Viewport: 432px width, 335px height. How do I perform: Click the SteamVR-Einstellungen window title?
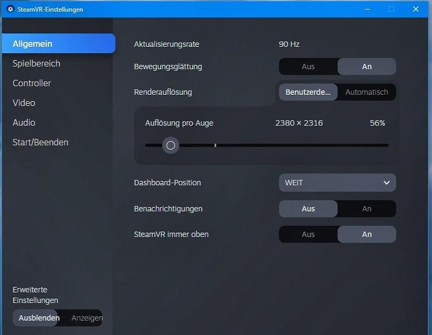click(x=50, y=10)
